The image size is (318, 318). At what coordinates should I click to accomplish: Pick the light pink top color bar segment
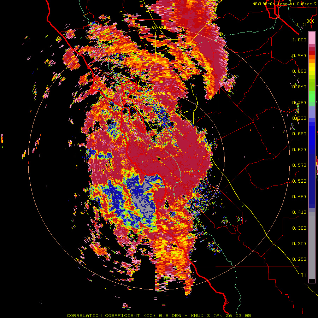[312, 37]
